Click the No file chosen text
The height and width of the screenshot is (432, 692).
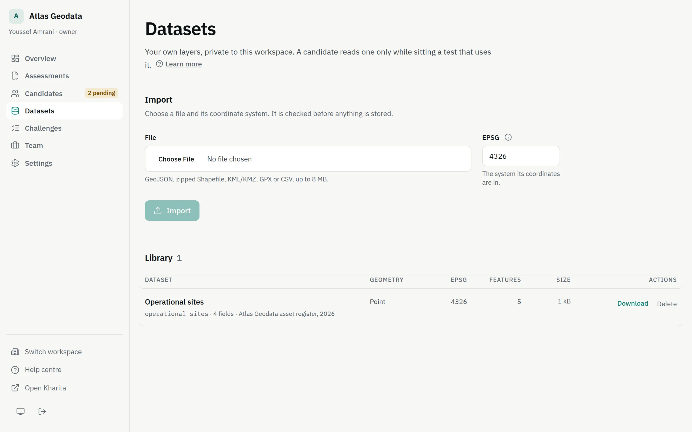coord(229,159)
